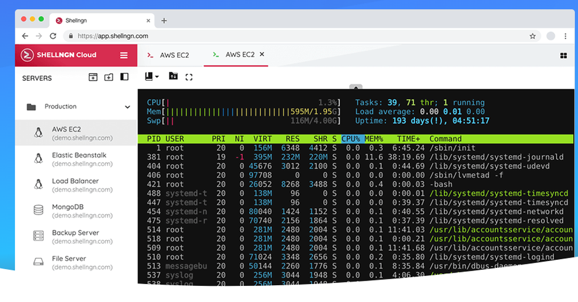Click the CPU usage bar

pyautogui.click(x=244, y=102)
